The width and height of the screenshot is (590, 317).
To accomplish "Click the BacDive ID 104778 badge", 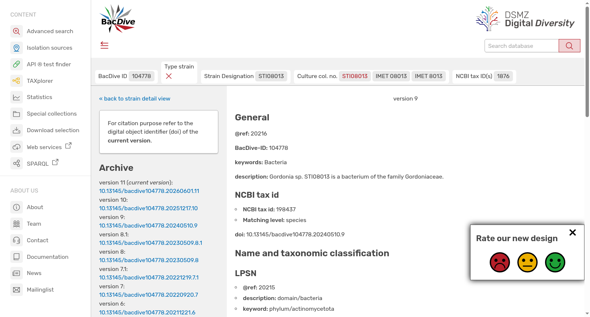I will coord(142,76).
